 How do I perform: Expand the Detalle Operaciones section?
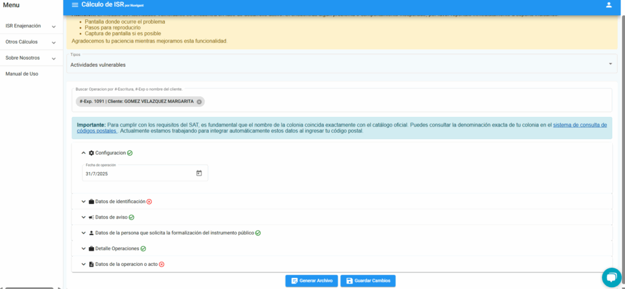coord(84,249)
